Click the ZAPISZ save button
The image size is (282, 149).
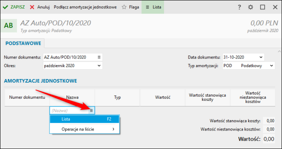pyautogui.click(x=14, y=7)
